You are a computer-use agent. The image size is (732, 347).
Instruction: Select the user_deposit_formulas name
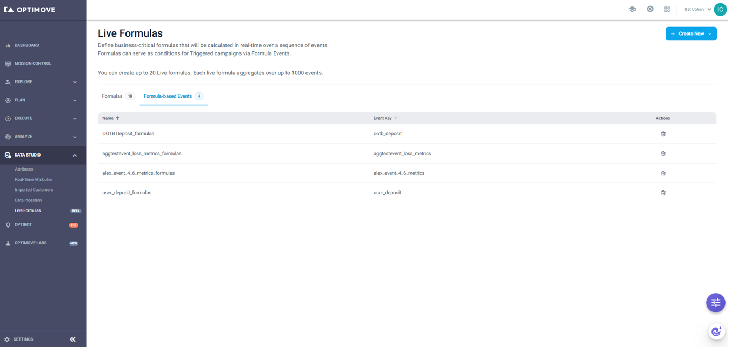pos(127,193)
